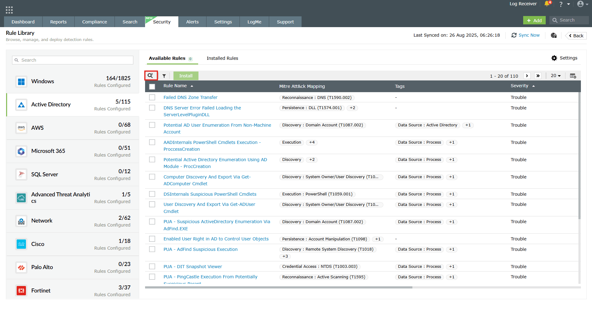Open PUA - DIT Snapshot Viewer rule
The image size is (592, 327).
pyautogui.click(x=193, y=267)
